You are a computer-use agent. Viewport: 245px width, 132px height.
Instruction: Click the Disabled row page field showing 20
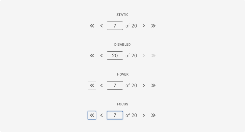click(x=115, y=56)
